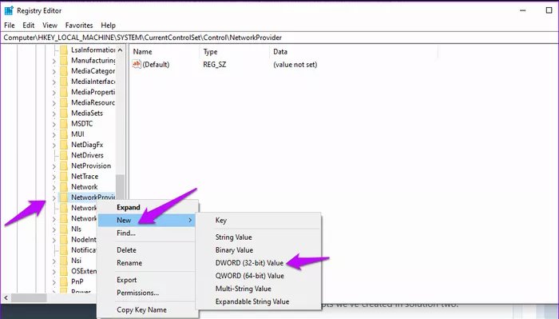The image size is (559, 319).
Task: Click the NetProvision folder icon
Action: [x=64, y=166]
